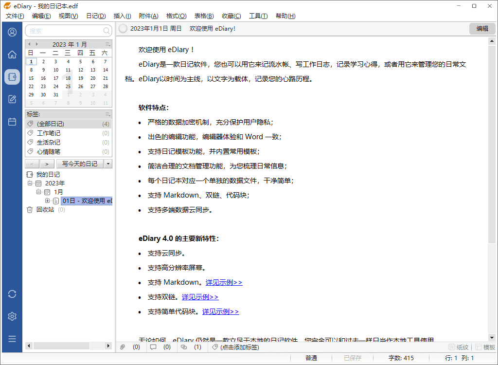Click the tag icon next to 工作笔记

[x=30, y=133]
